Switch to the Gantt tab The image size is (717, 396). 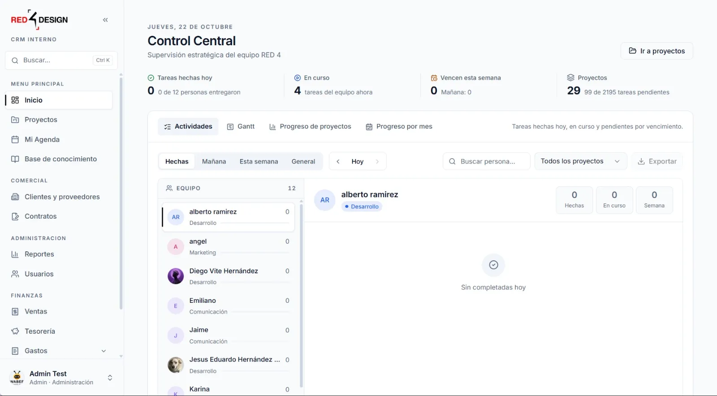coord(241,126)
